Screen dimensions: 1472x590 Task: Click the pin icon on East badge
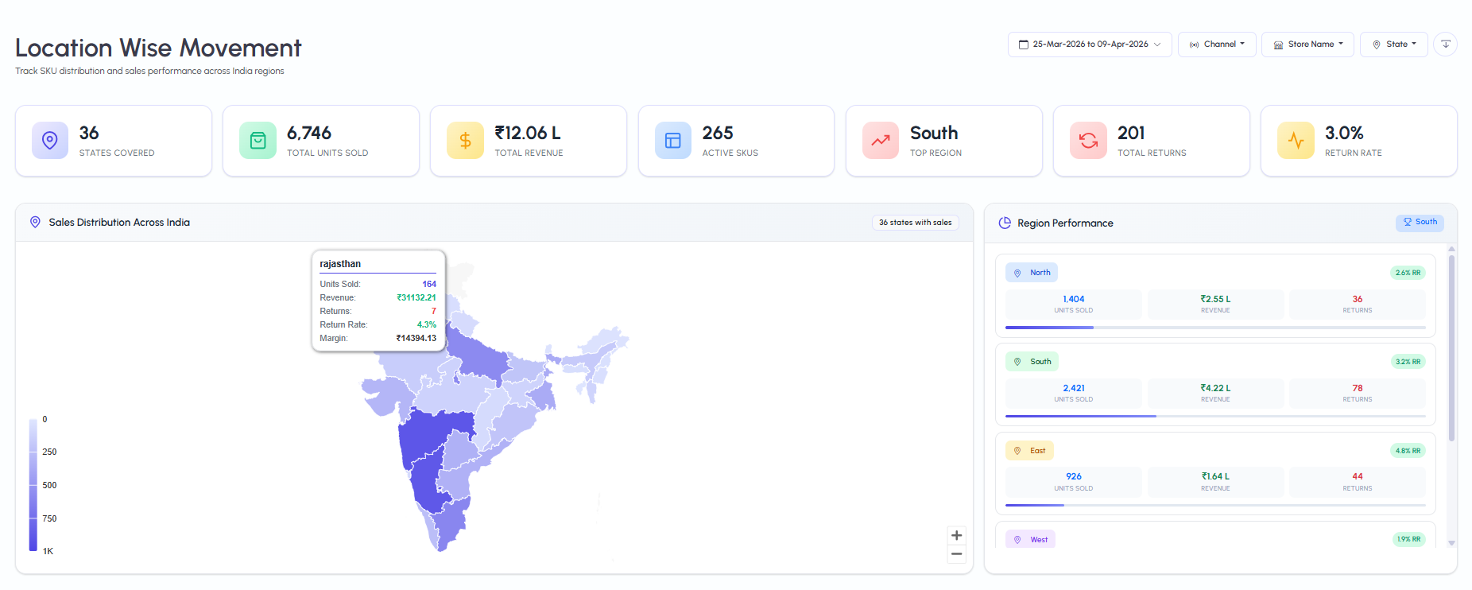1017,451
